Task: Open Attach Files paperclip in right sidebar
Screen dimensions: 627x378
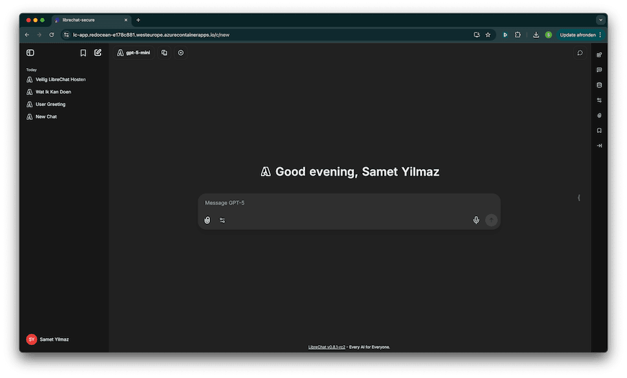Action: point(599,116)
